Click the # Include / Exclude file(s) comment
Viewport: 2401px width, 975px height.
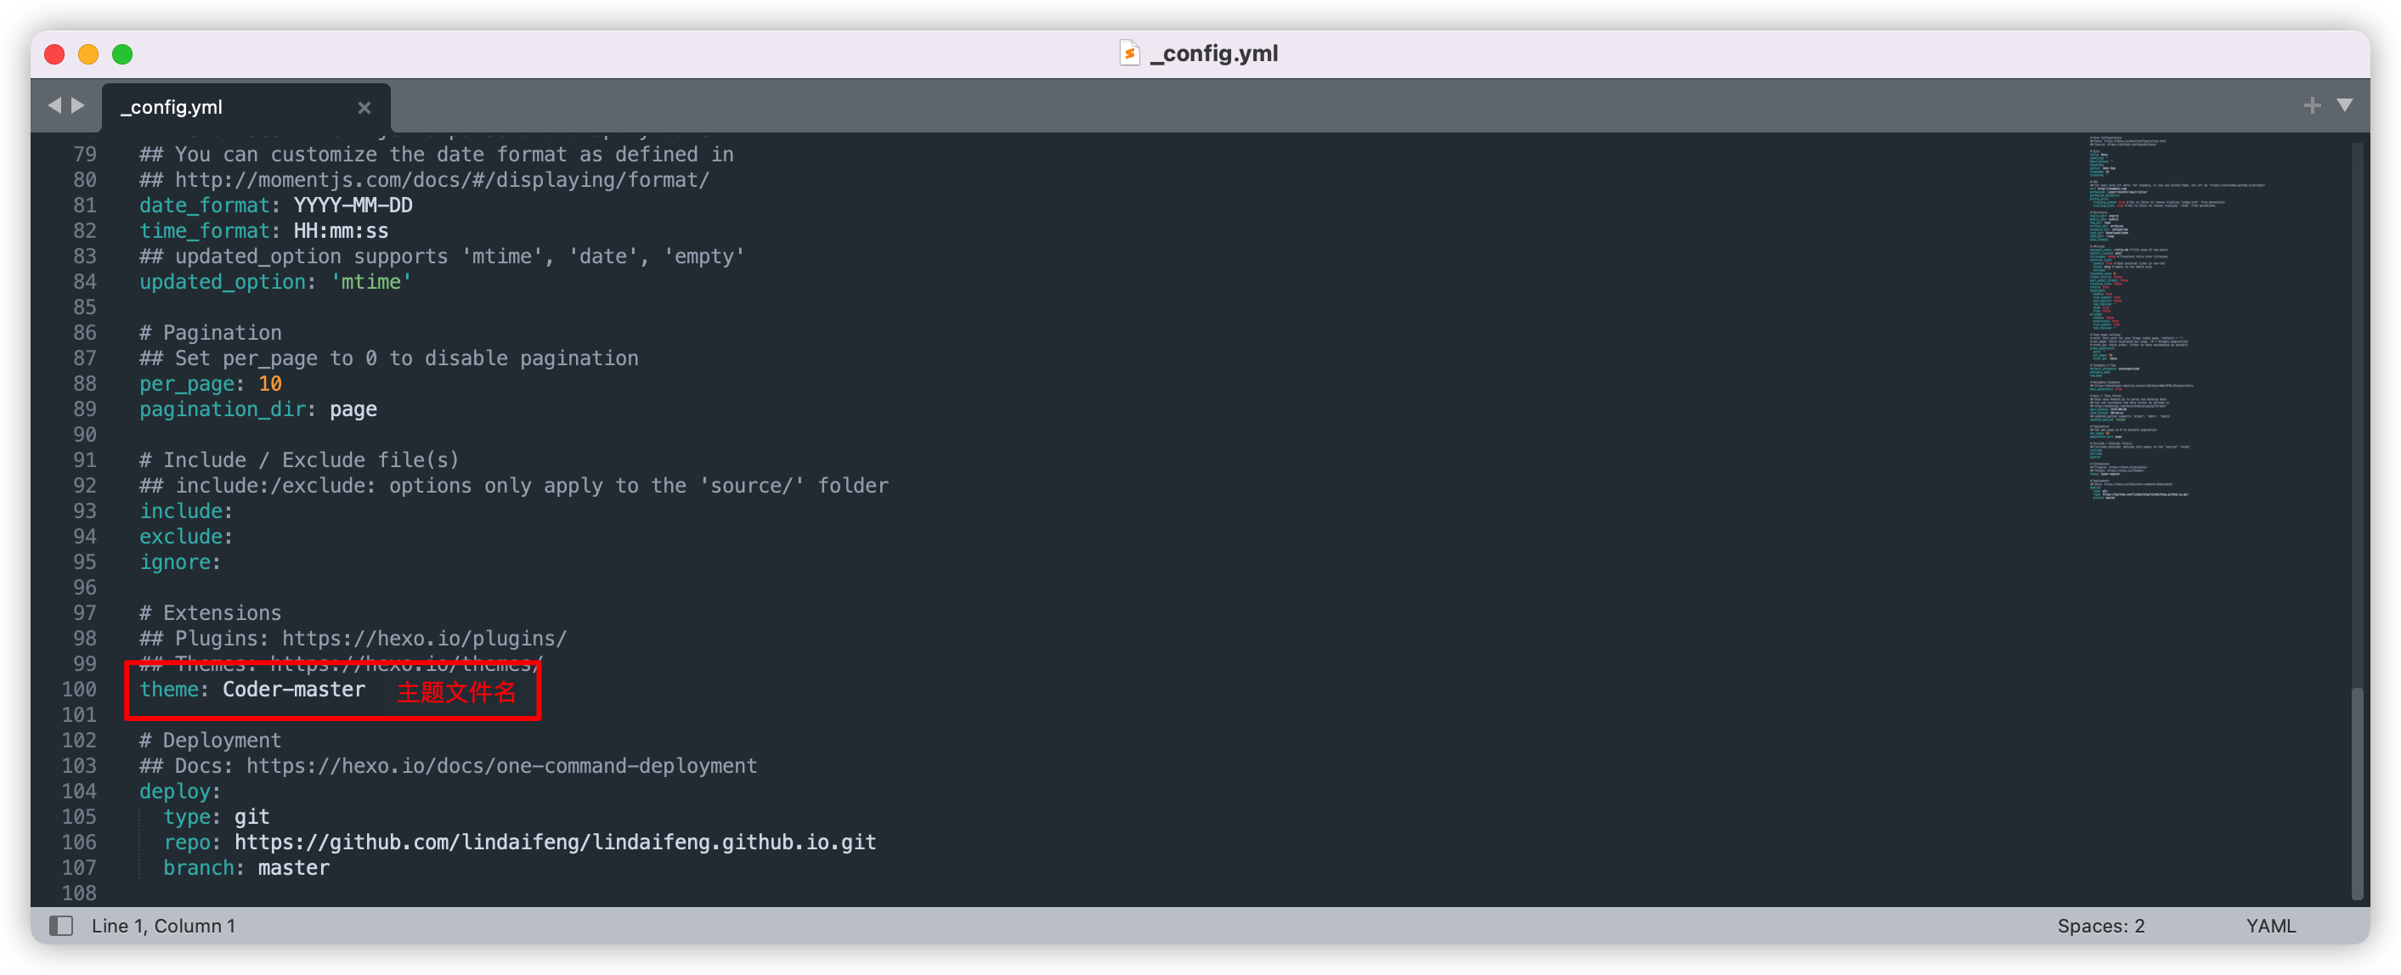click(299, 459)
